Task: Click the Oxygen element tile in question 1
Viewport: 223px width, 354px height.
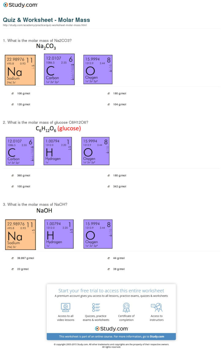Action: tap(98, 70)
